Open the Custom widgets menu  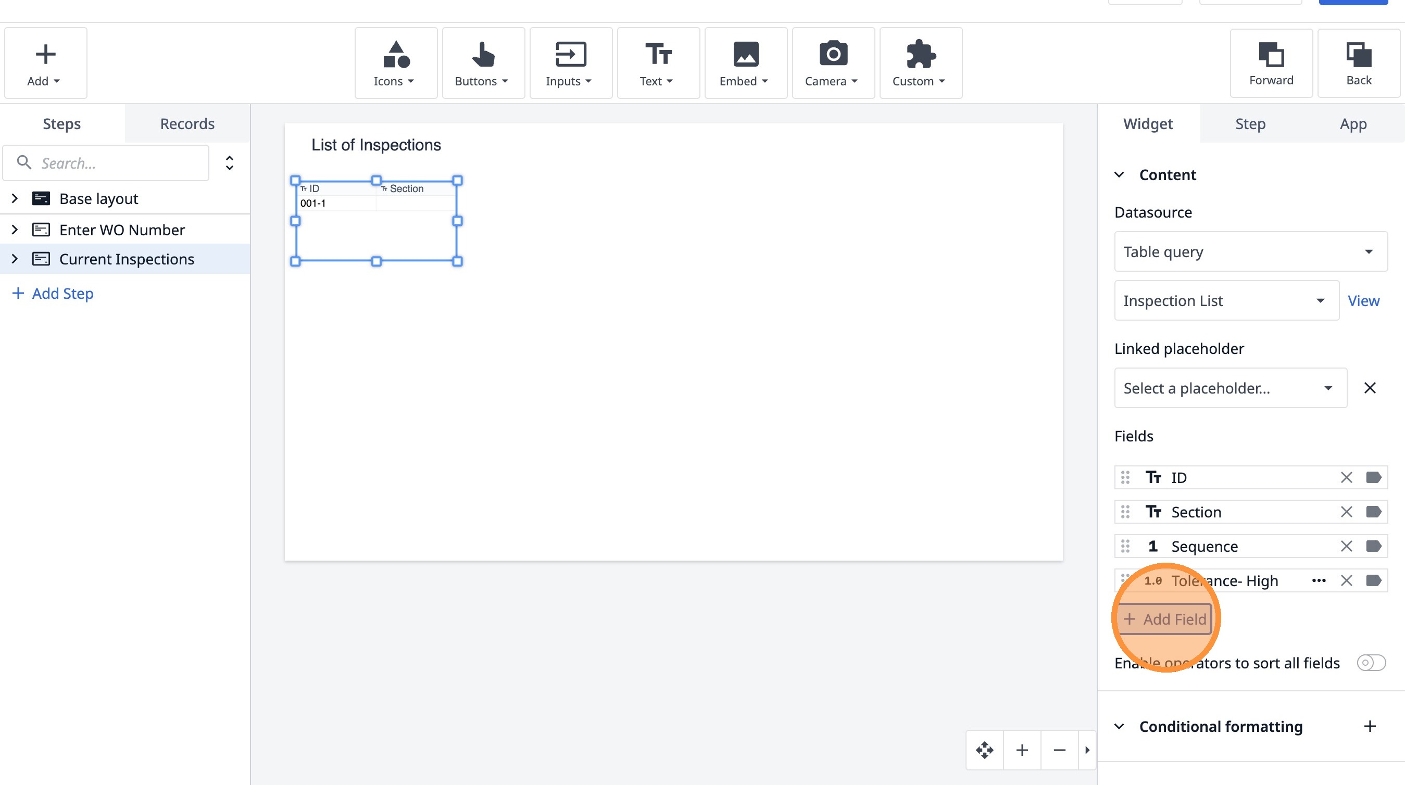(x=920, y=63)
